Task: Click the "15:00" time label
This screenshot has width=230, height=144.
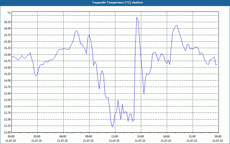Action: tap(141, 137)
